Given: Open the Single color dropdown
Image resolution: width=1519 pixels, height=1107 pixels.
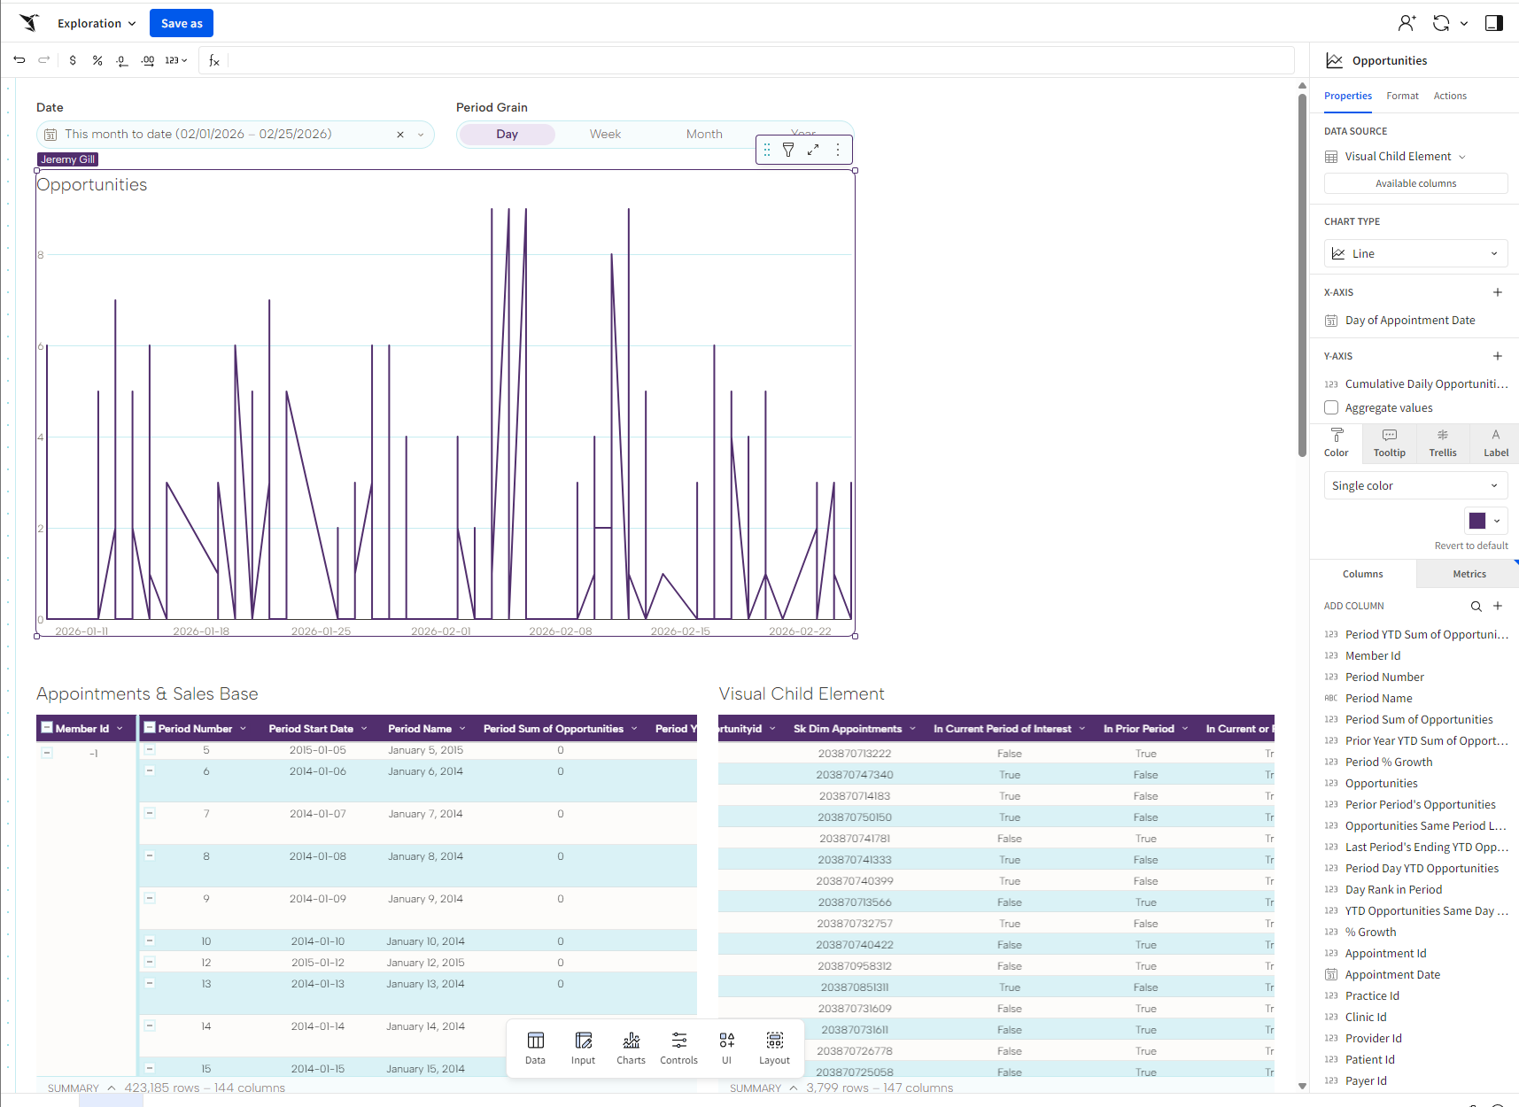Looking at the screenshot, I should 1415,485.
